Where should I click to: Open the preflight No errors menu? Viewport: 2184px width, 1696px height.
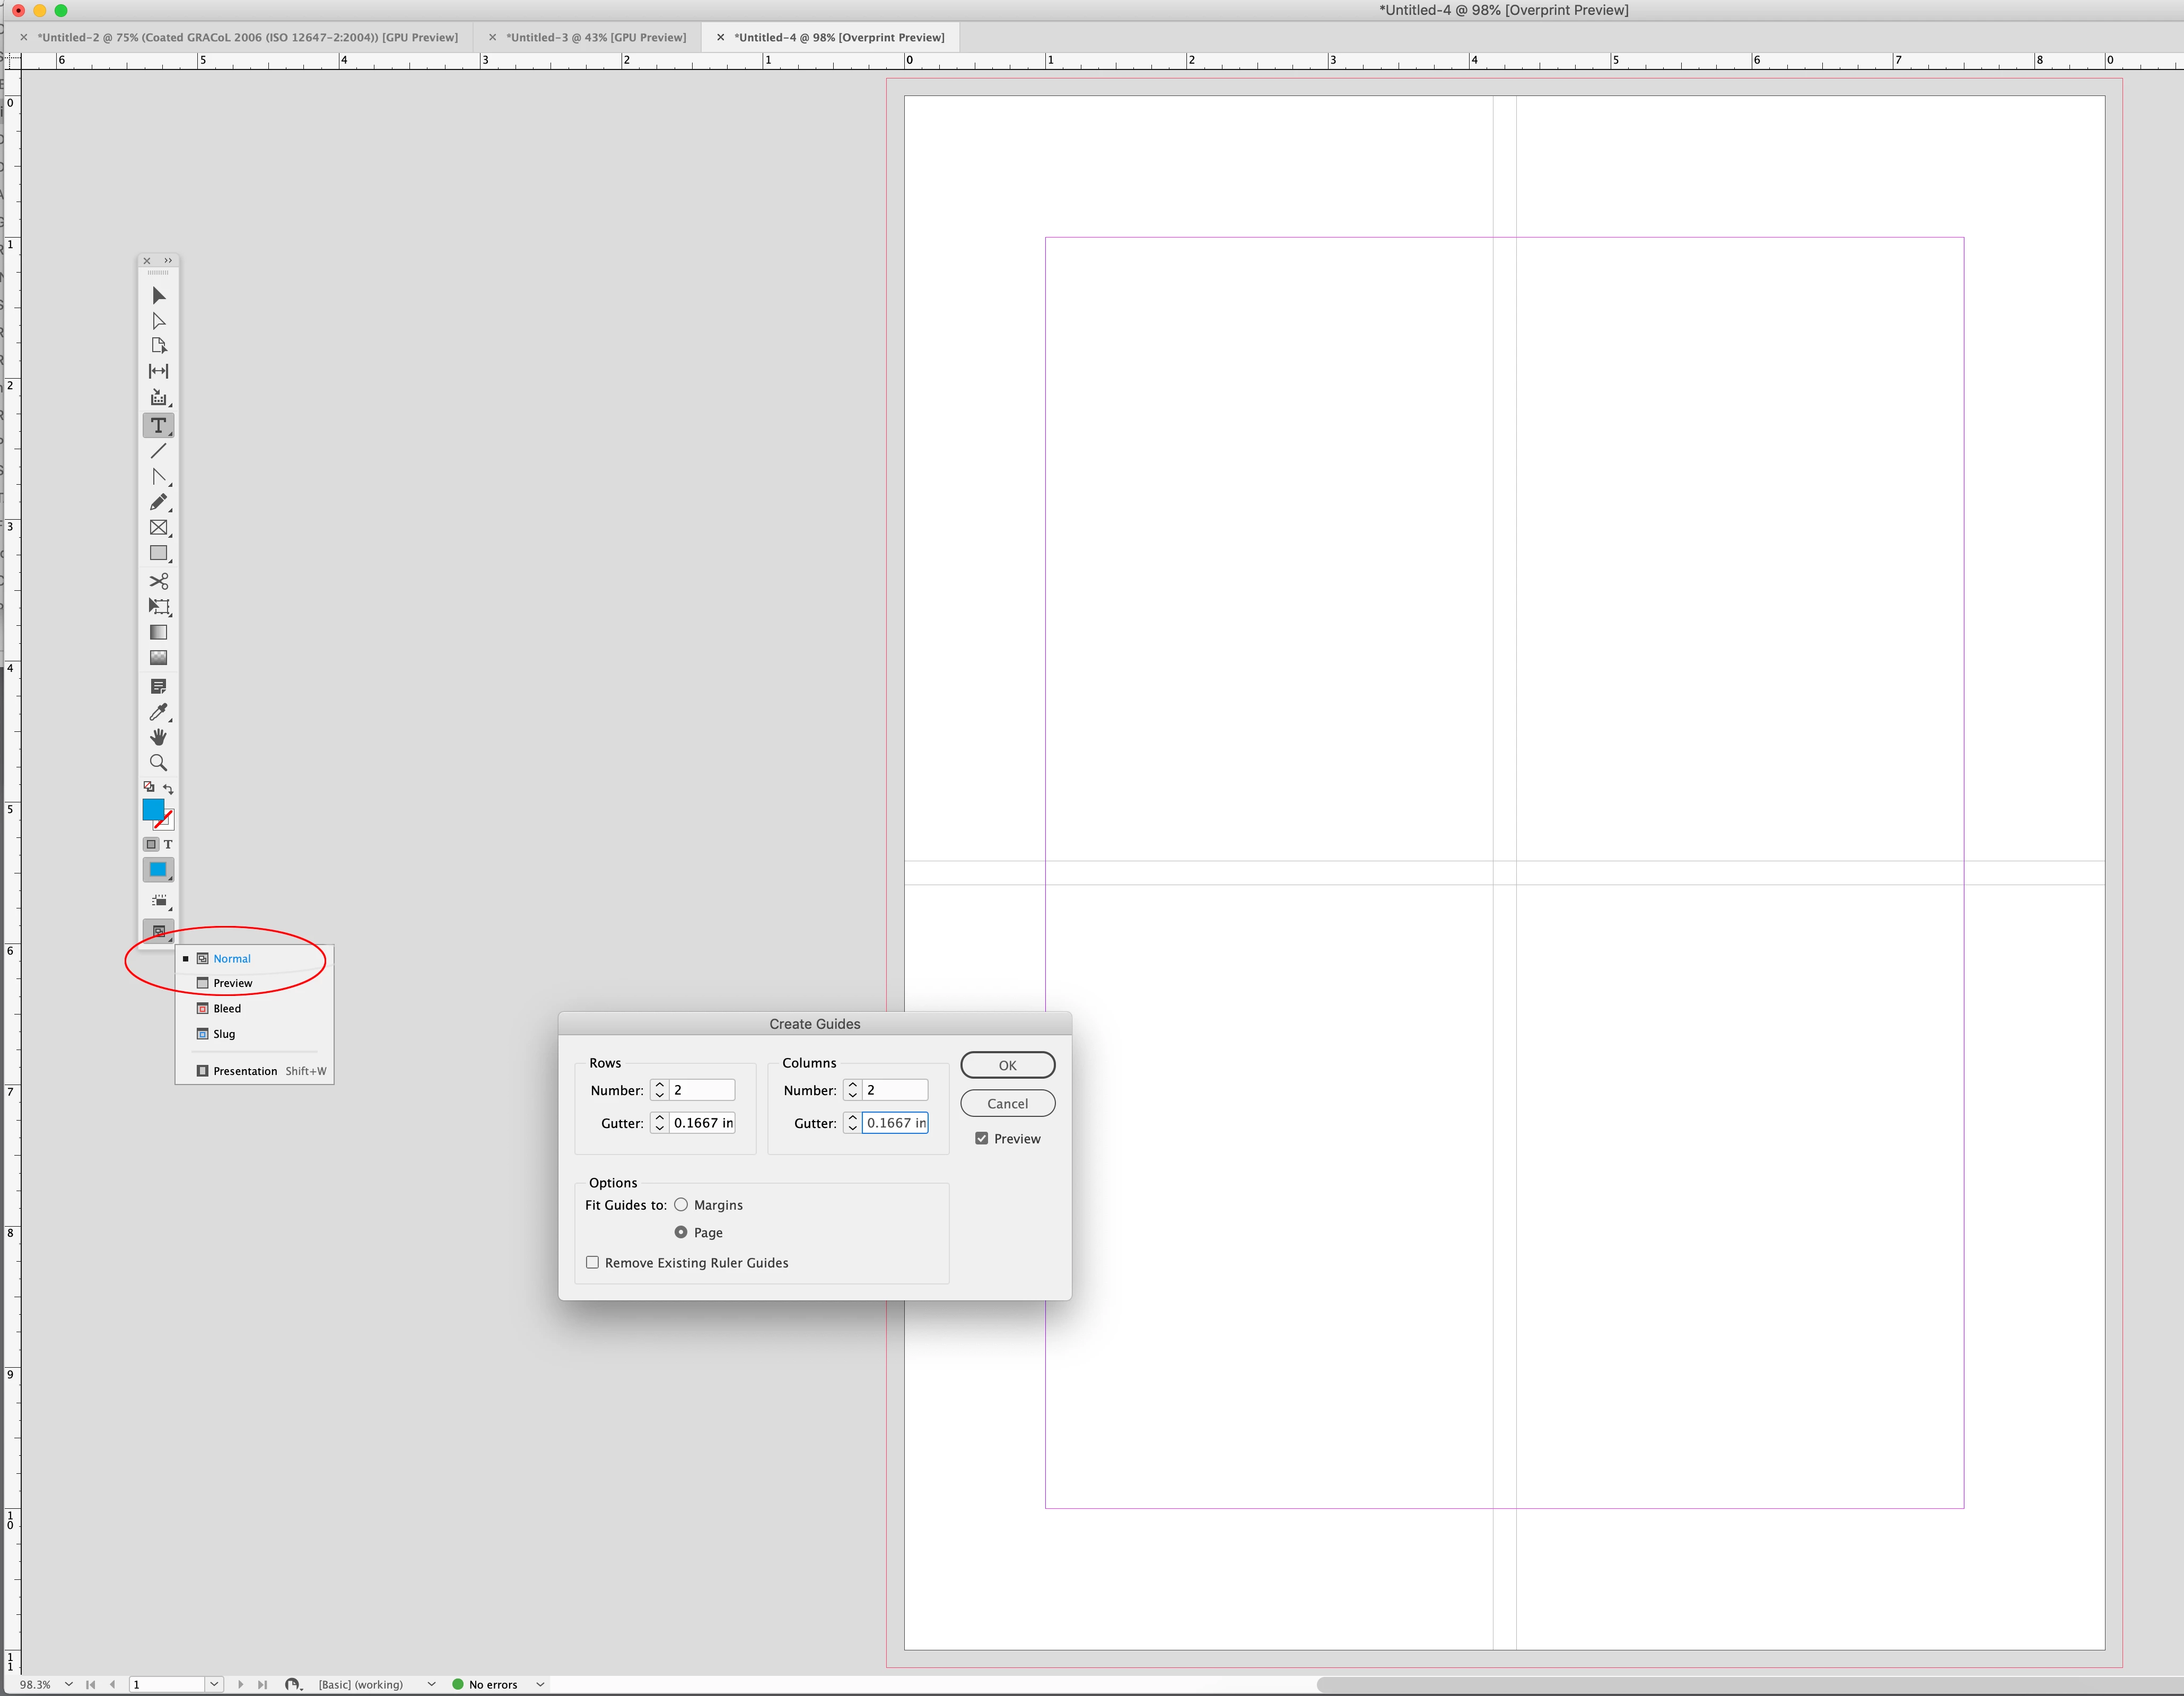[540, 1685]
